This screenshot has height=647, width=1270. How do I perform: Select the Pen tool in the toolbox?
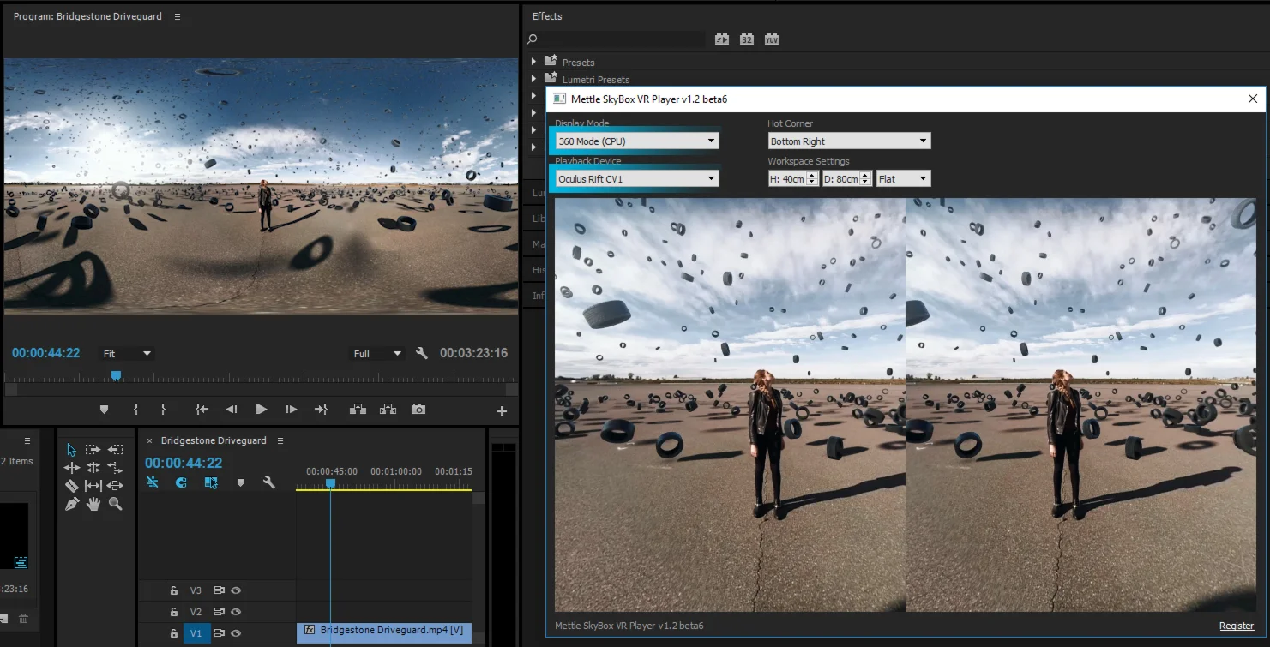click(x=72, y=505)
